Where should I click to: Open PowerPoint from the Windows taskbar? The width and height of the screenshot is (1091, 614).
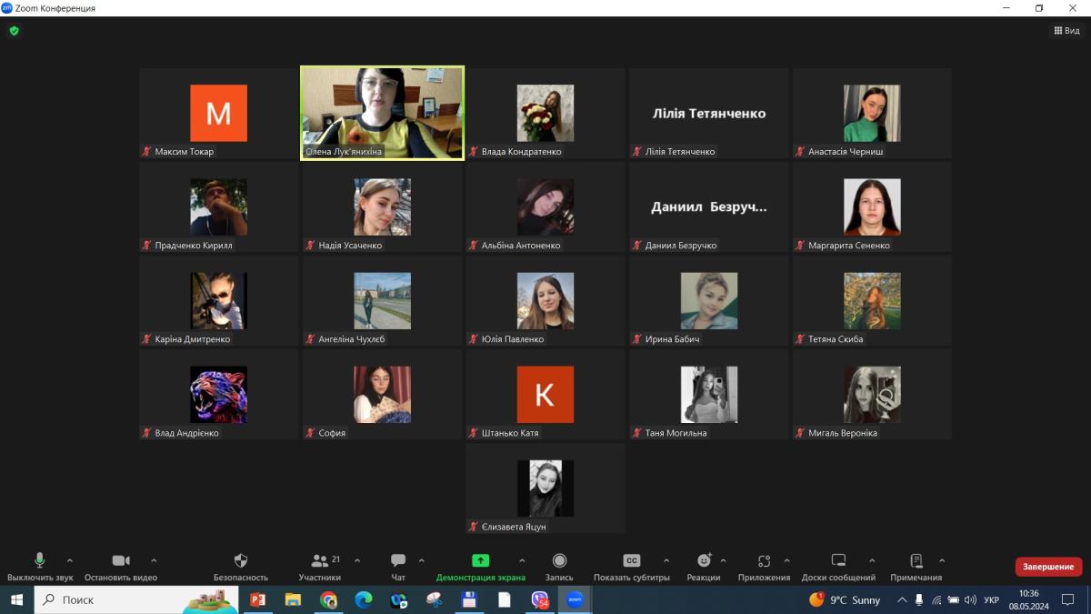[257, 600]
